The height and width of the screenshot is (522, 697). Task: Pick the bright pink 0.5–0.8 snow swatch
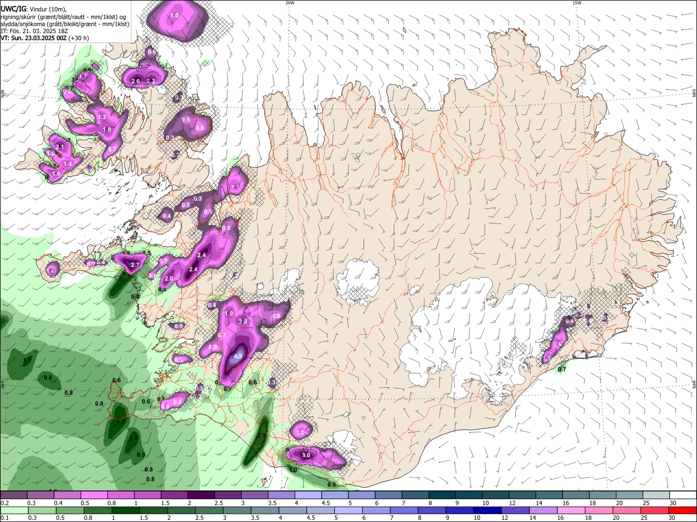(95, 495)
